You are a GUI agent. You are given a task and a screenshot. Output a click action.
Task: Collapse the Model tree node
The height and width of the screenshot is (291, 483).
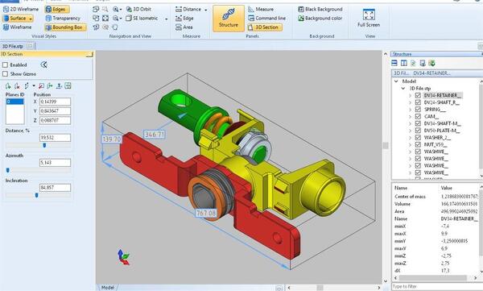(396, 81)
